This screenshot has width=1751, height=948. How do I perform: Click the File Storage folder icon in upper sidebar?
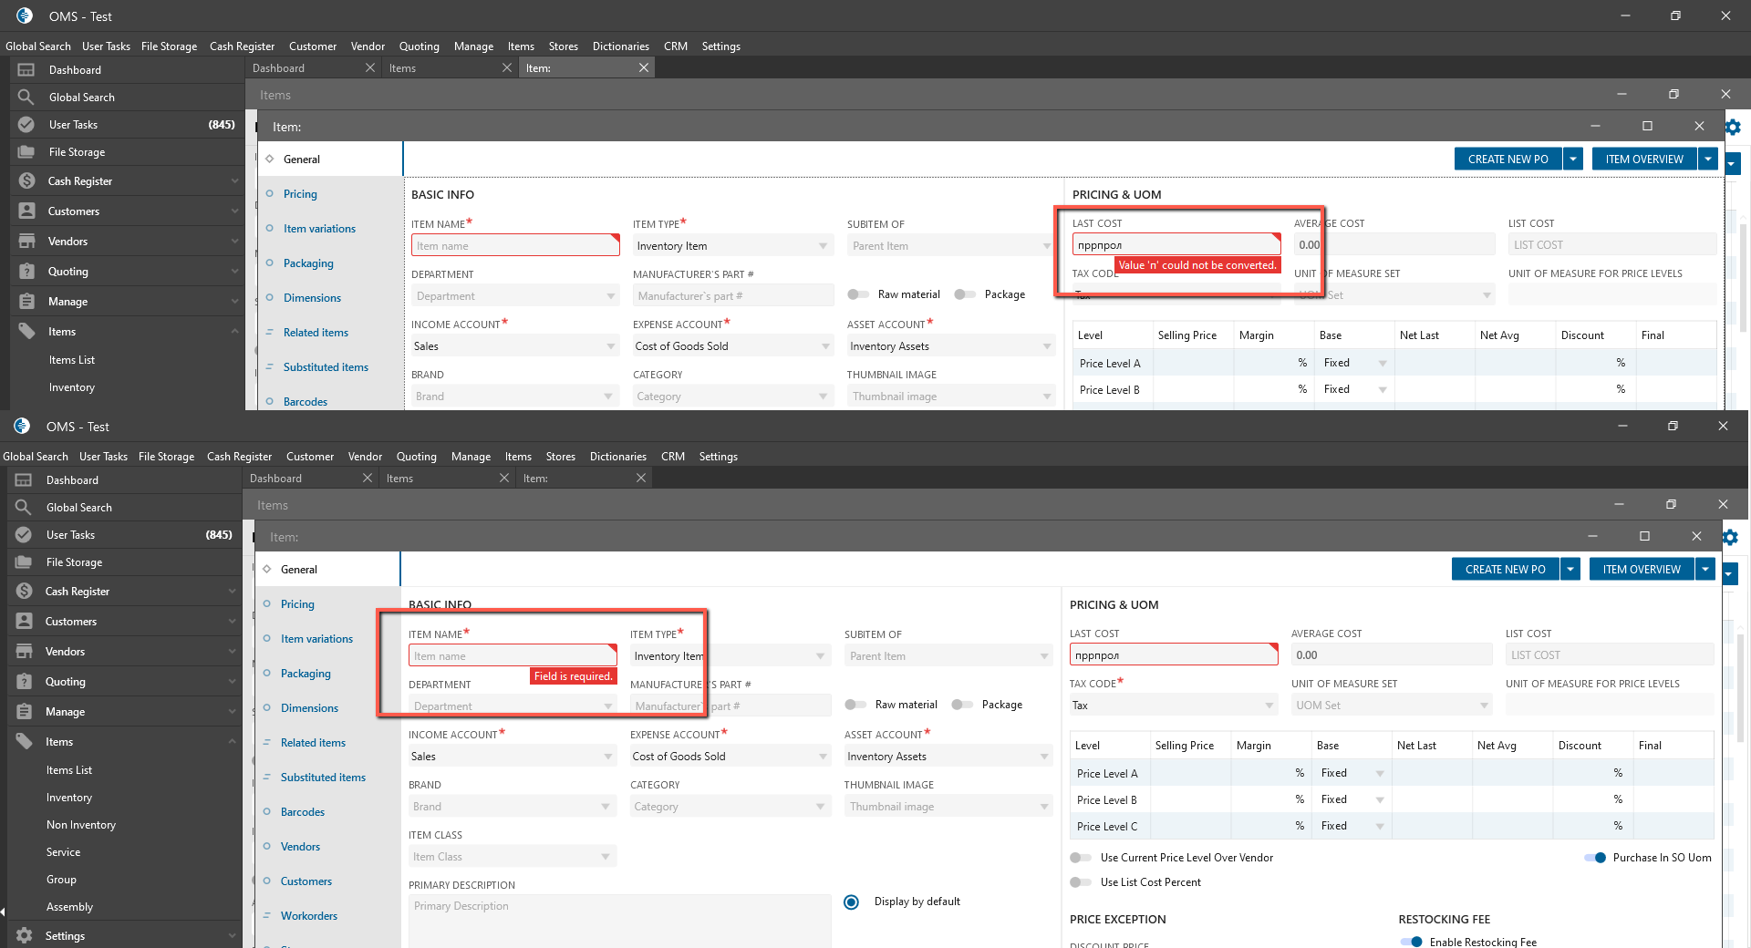26,152
